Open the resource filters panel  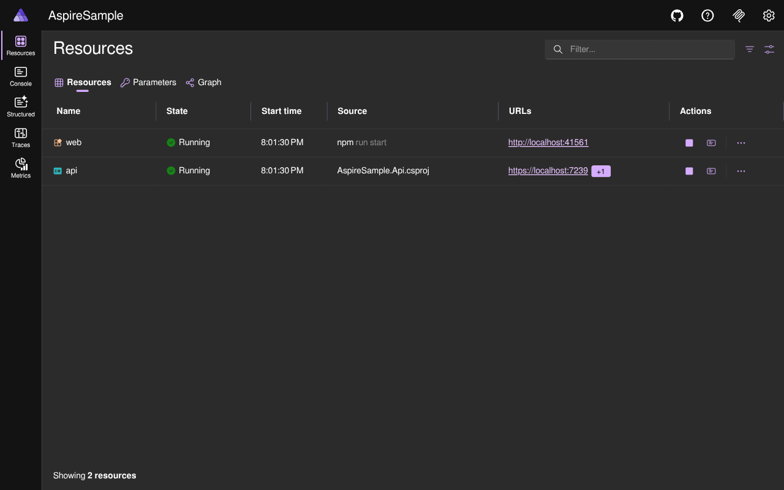coord(749,49)
